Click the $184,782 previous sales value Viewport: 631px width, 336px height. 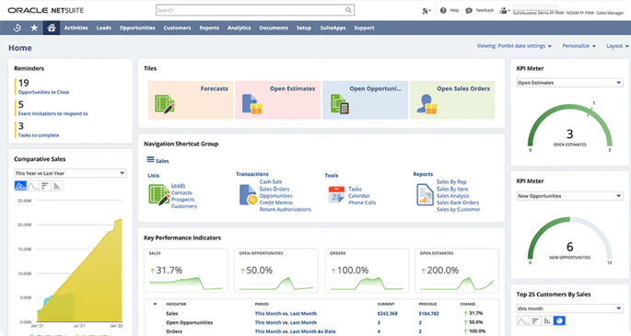(429, 314)
